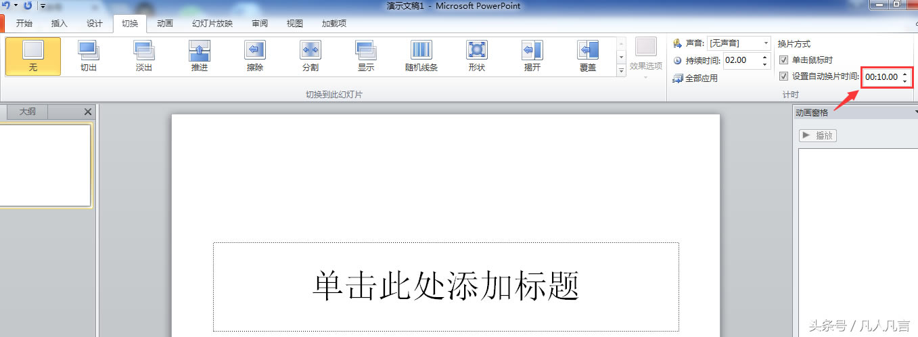Click the 单击此处添加标题 title placeholder
The image size is (918, 337).
tap(446, 286)
